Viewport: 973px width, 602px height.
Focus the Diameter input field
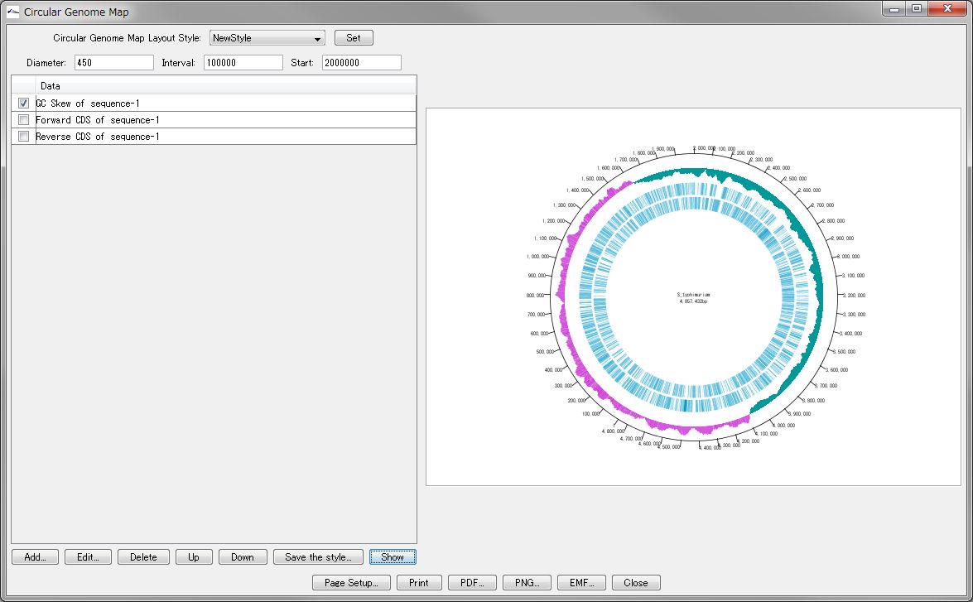pyautogui.click(x=114, y=63)
